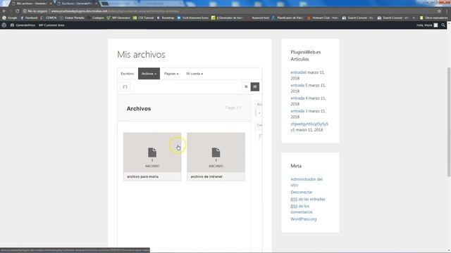Screen dimensions: 451x253
Task: Open the entrada 3 article link
Action: pos(299,111)
